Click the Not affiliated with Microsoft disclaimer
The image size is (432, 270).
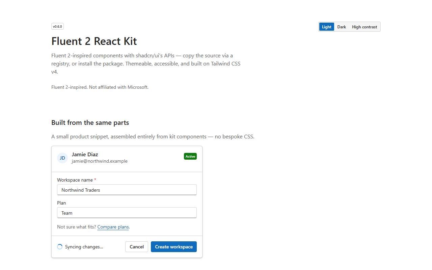click(100, 87)
